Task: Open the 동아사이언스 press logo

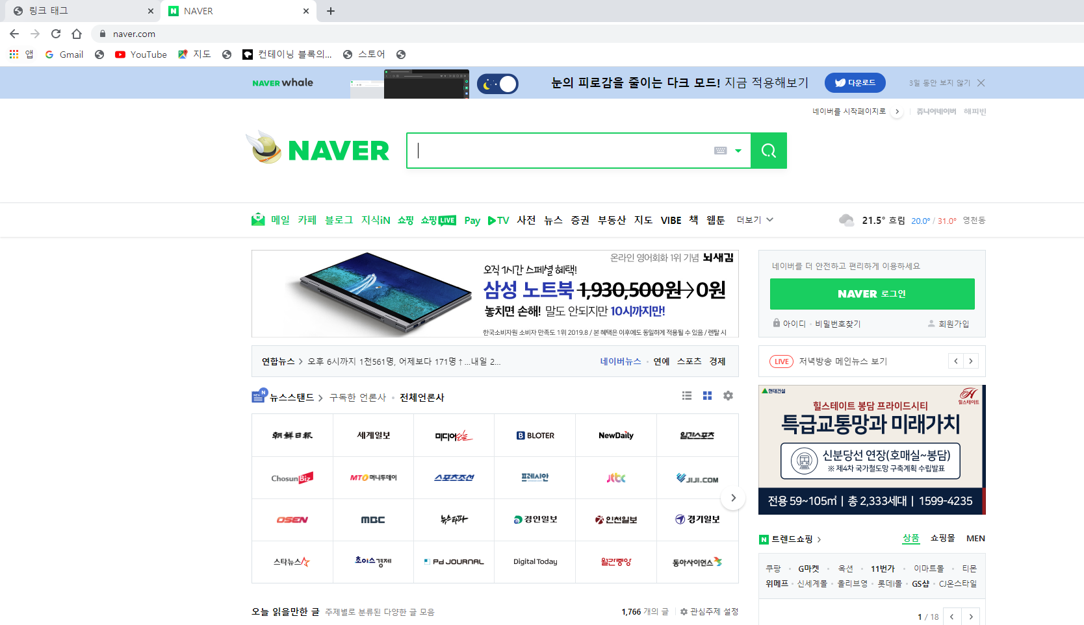Action: [x=697, y=562]
